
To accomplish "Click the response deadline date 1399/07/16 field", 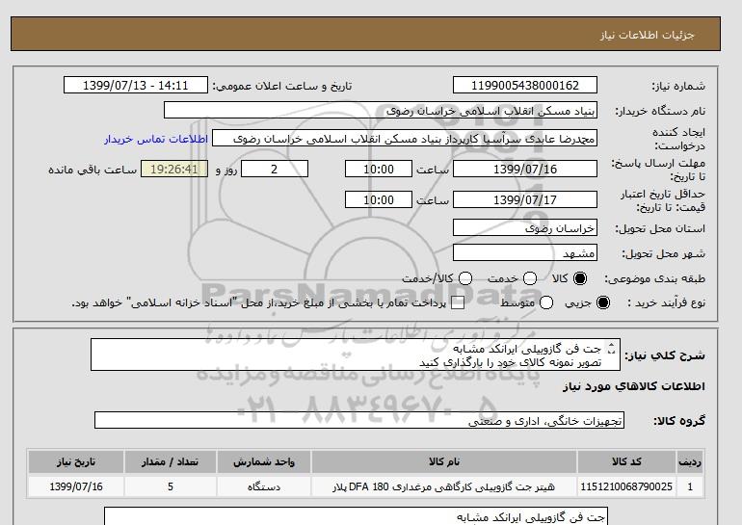I will tap(525, 169).
